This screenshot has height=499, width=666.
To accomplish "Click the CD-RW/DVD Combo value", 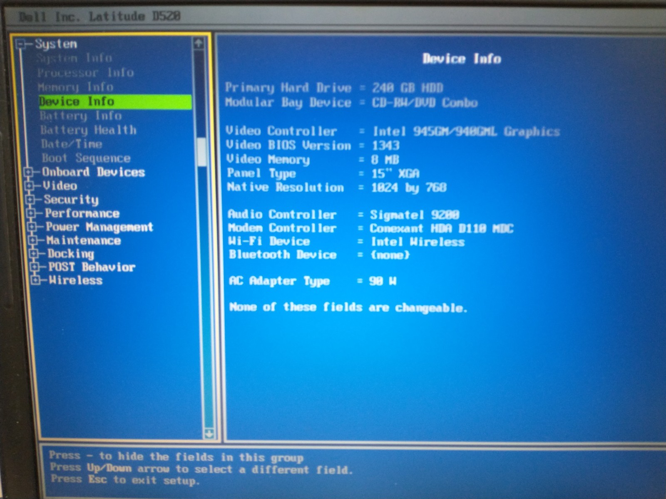I will click(425, 103).
